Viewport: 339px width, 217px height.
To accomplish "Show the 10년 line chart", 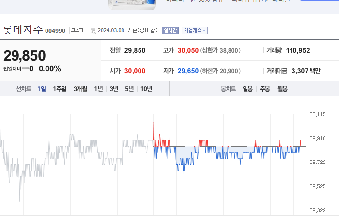I will tap(146, 89).
